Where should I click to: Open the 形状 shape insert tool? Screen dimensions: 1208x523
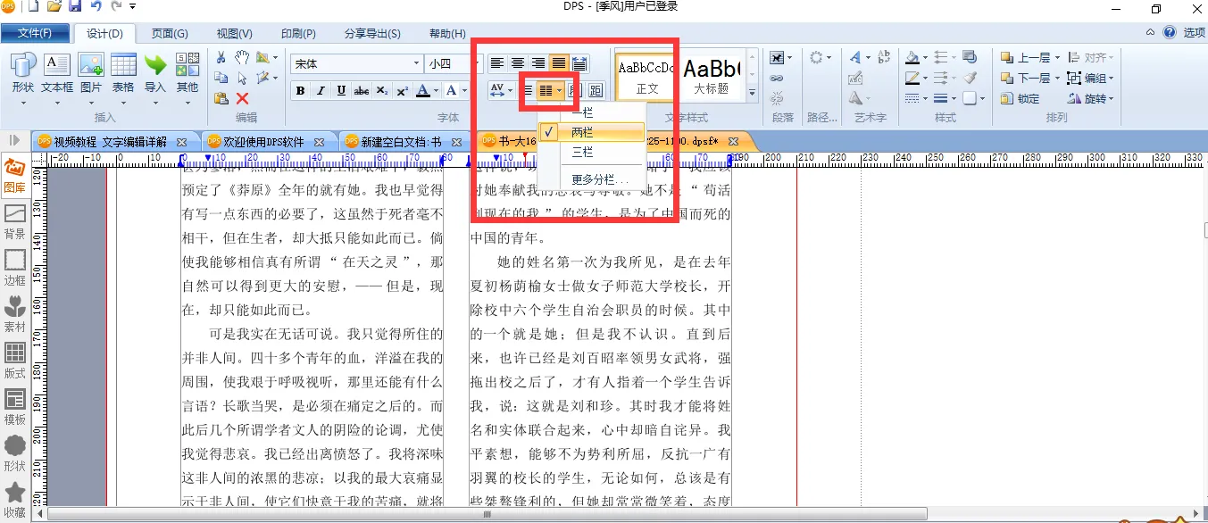pos(23,73)
